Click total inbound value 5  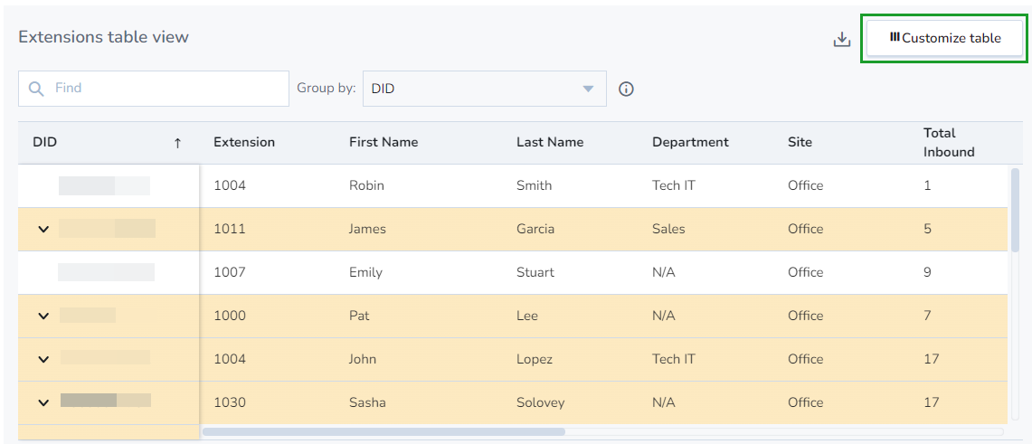coord(927,229)
